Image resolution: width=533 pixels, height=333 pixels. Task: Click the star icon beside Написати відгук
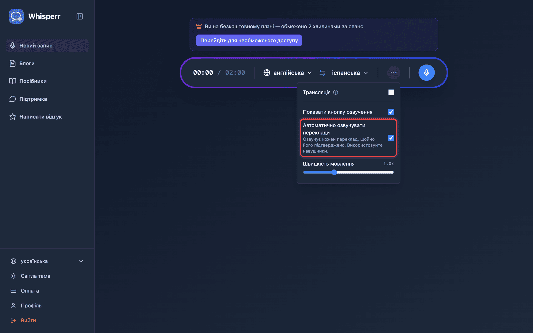(13, 117)
